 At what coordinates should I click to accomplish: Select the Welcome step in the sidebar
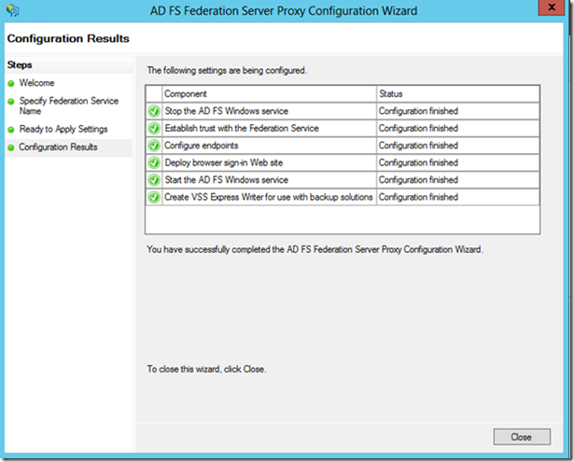click(x=37, y=83)
